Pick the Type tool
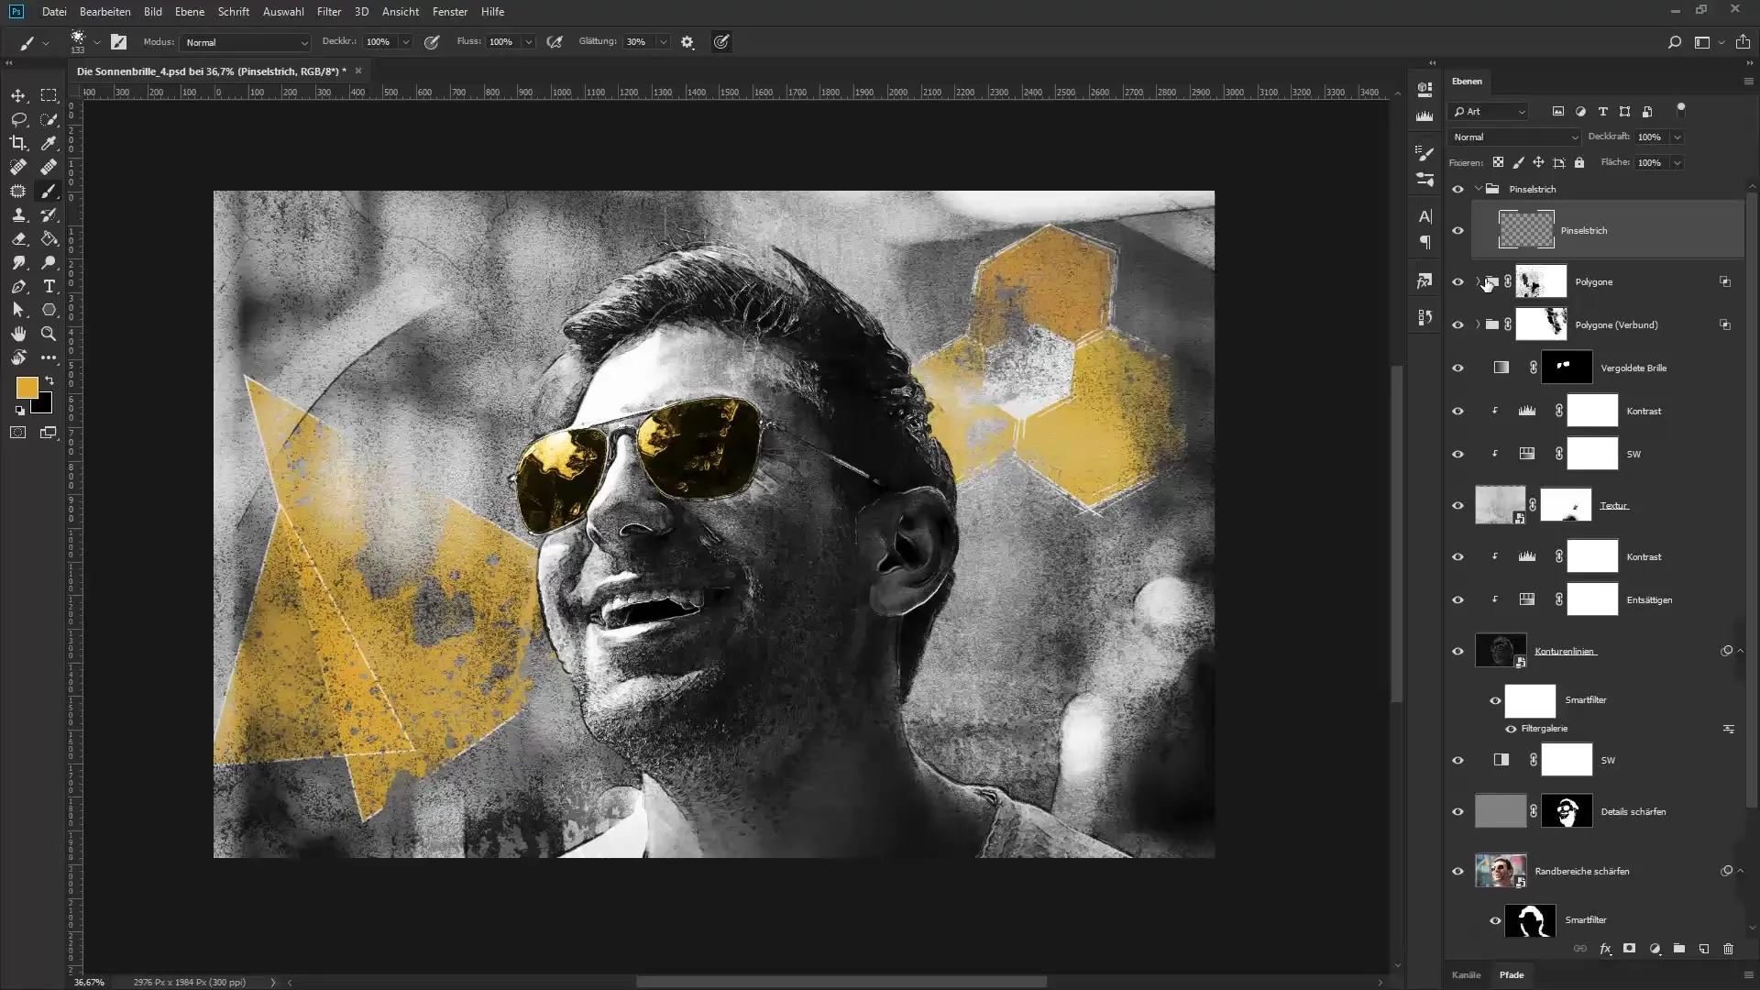1760x990 pixels. click(x=49, y=286)
